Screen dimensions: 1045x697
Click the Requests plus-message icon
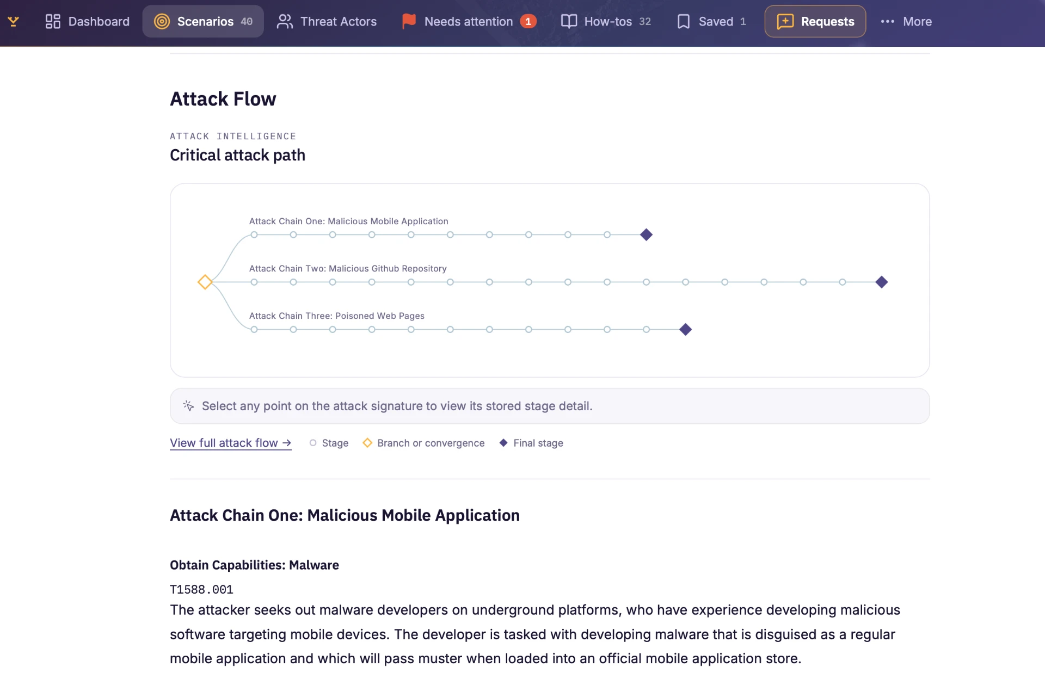(x=785, y=21)
